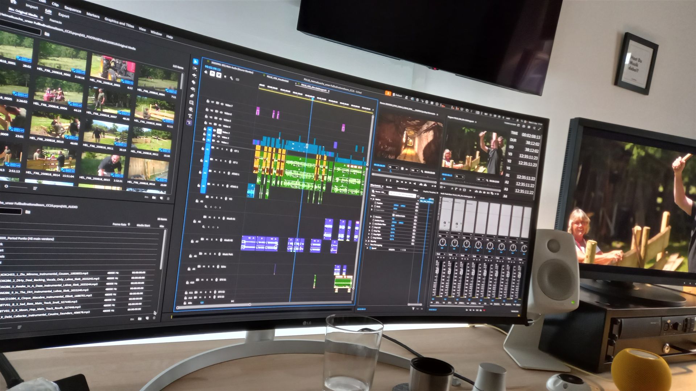
Task: Open the Source monitor zoom Fit dropdown
Action: [x=393, y=168]
